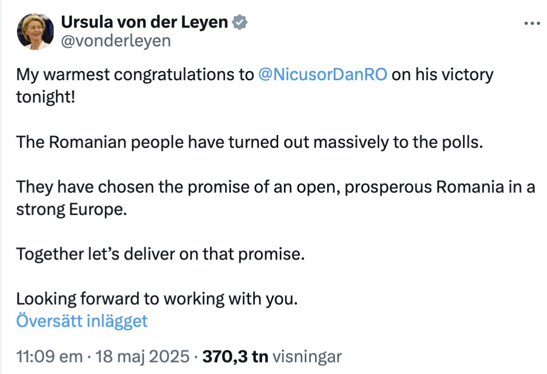
Task: Click 'Looking forward to working with you.'
Action: pos(157,299)
